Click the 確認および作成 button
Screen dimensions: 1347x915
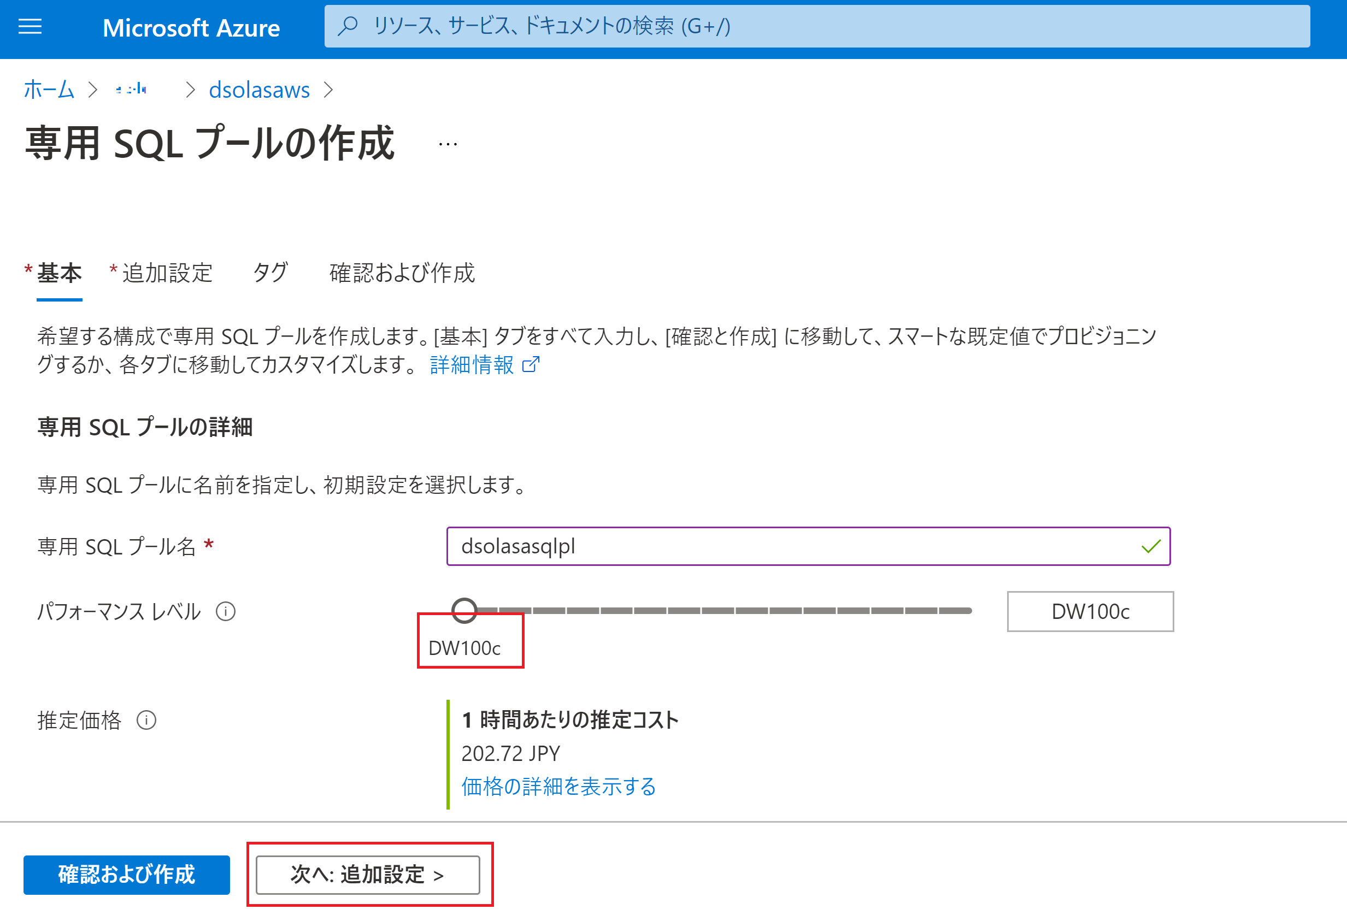[x=126, y=875]
